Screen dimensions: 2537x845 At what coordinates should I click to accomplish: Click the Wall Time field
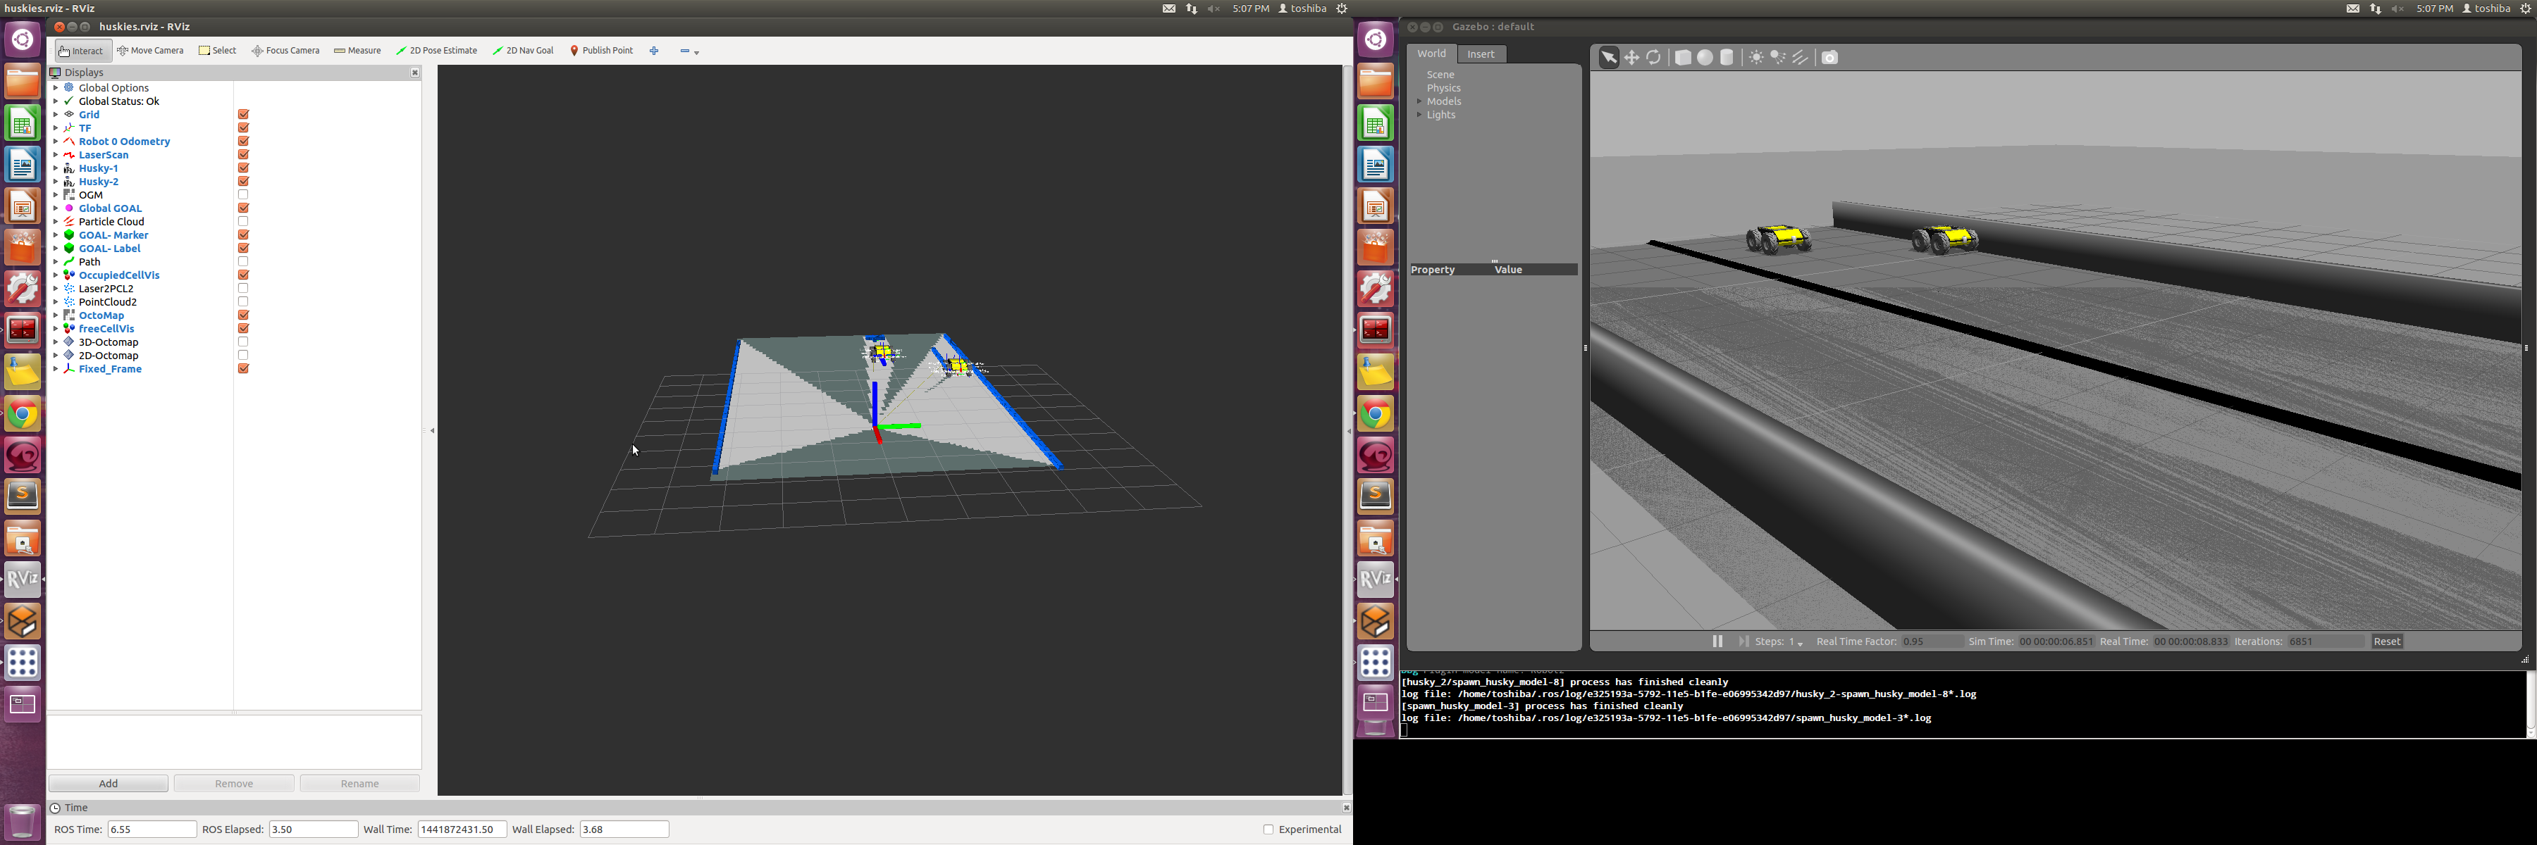click(x=462, y=830)
